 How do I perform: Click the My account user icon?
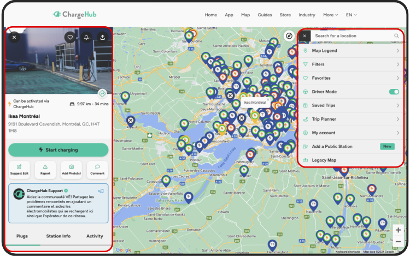point(305,133)
